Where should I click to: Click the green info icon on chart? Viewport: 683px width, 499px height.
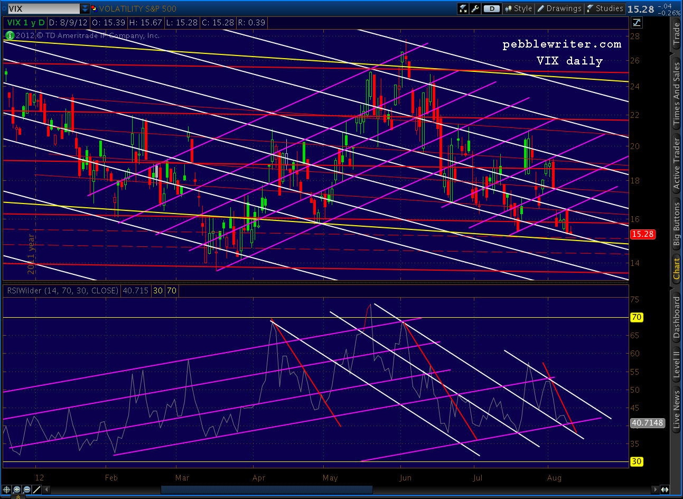(x=10, y=35)
